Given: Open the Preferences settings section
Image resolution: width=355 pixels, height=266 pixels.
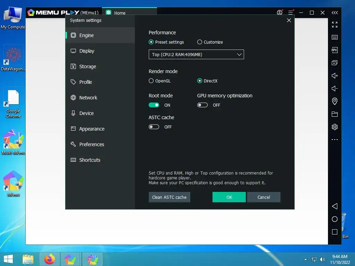Looking at the screenshot, I should tap(100, 144).
